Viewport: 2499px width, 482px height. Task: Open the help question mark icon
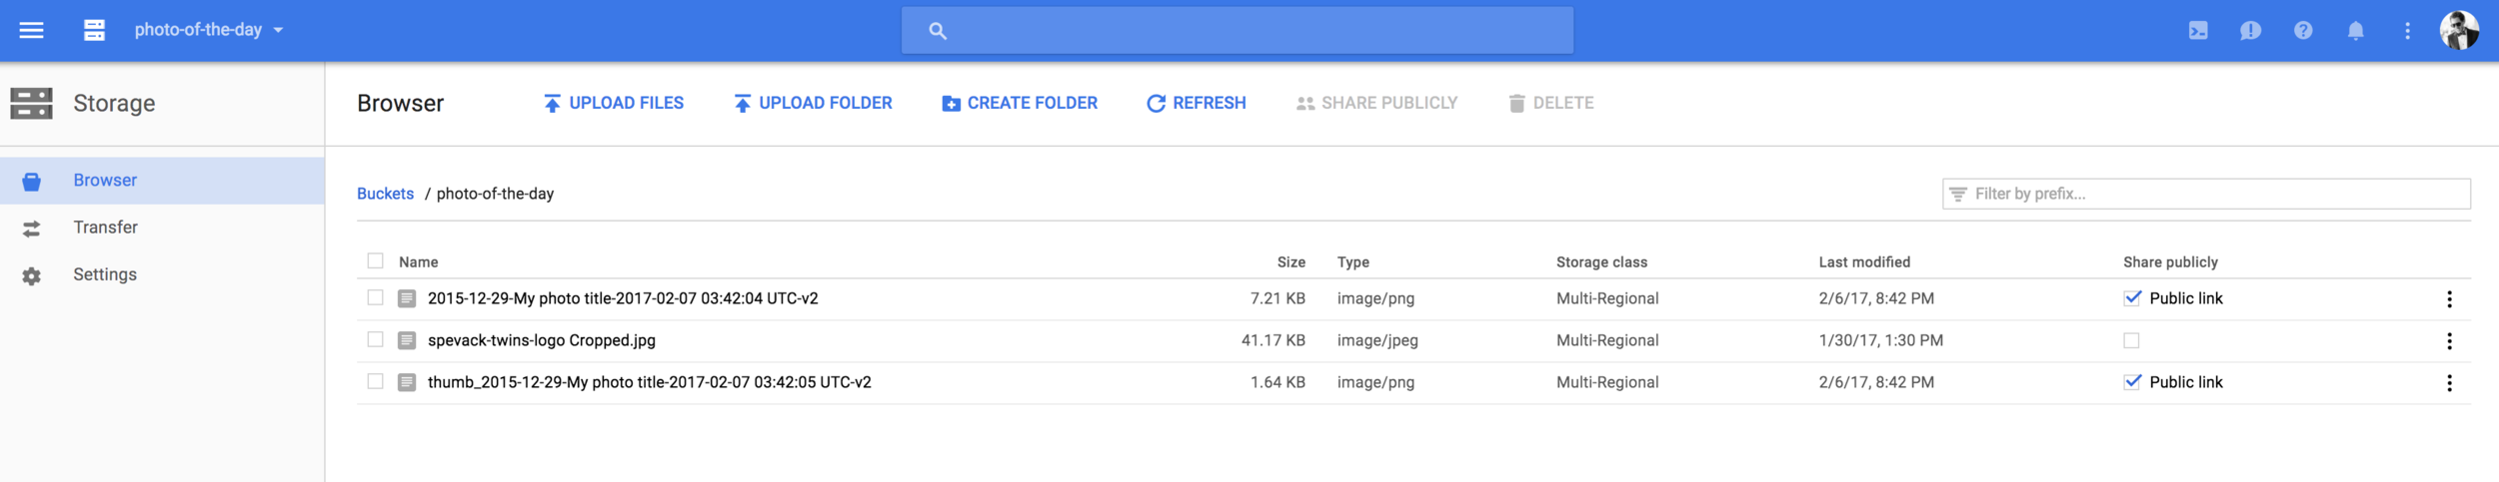coord(2303,31)
